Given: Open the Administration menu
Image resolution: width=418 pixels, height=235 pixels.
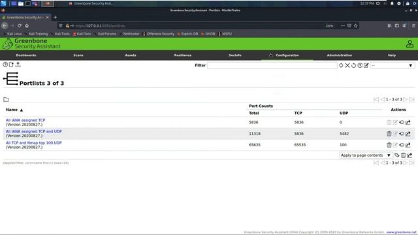Looking at the screenshot, I should click(x=340, y=55).
